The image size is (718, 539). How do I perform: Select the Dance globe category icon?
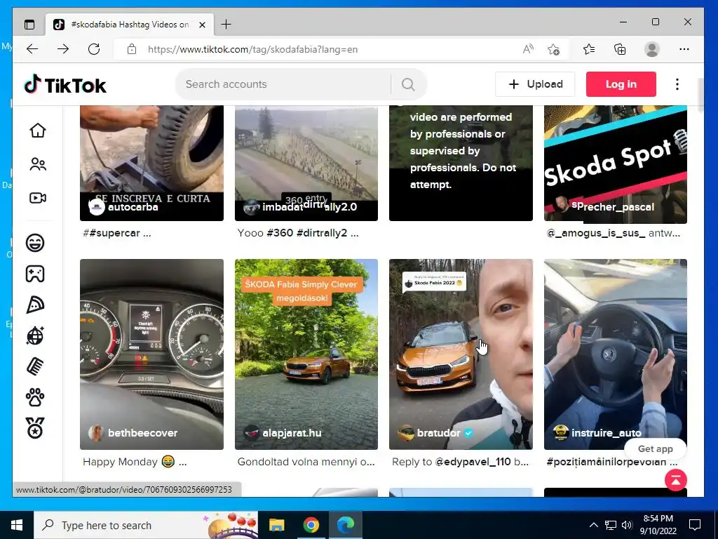coord(35,336)
